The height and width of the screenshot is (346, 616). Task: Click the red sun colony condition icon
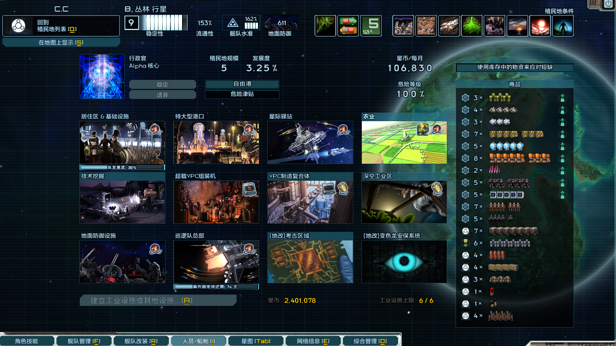(540, 26)
